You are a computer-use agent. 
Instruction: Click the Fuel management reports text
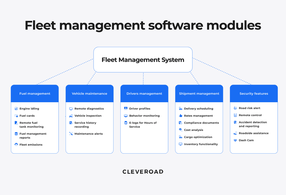(33, 136)
